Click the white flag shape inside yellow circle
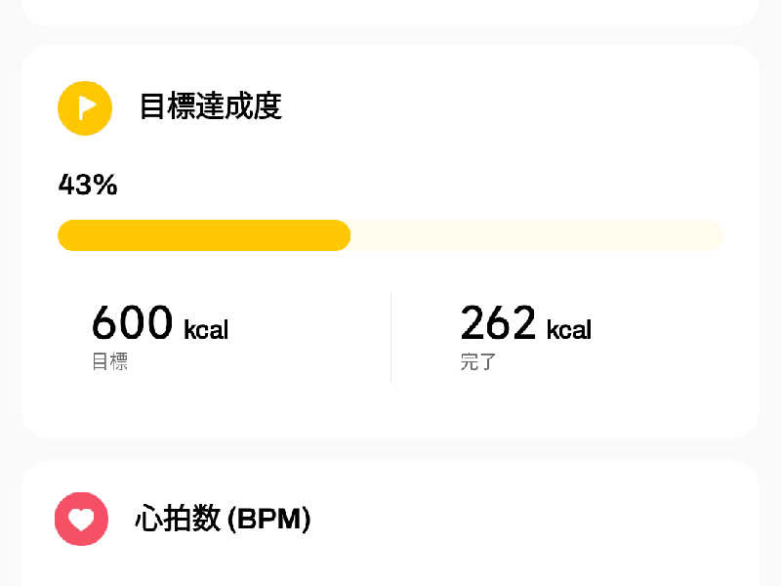The image size is (781, 586). [87, 107]
